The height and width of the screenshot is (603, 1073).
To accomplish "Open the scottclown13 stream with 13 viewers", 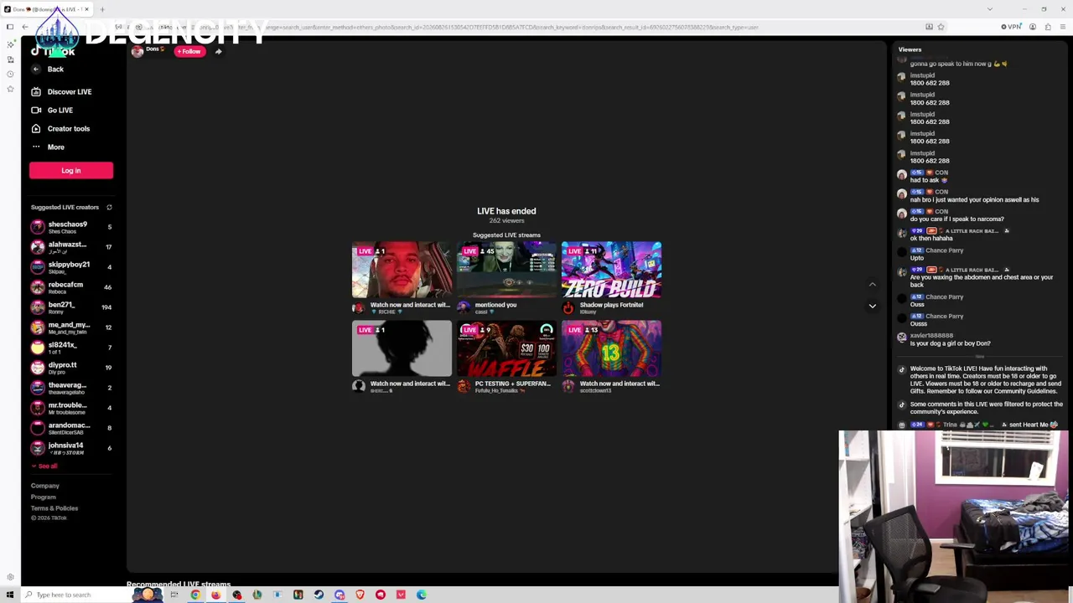I will point(611,348).
